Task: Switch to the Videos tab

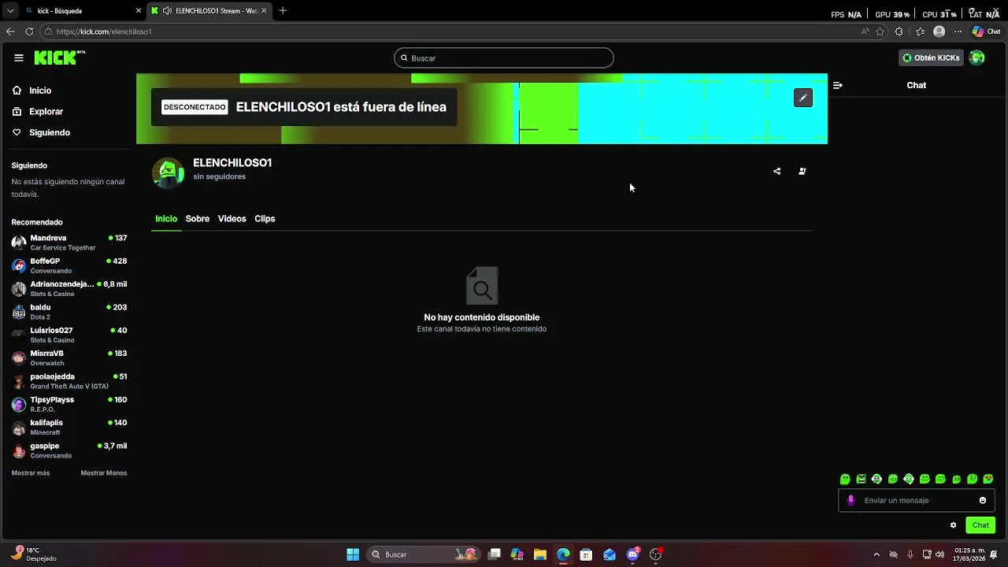Action: pos(232,219)
